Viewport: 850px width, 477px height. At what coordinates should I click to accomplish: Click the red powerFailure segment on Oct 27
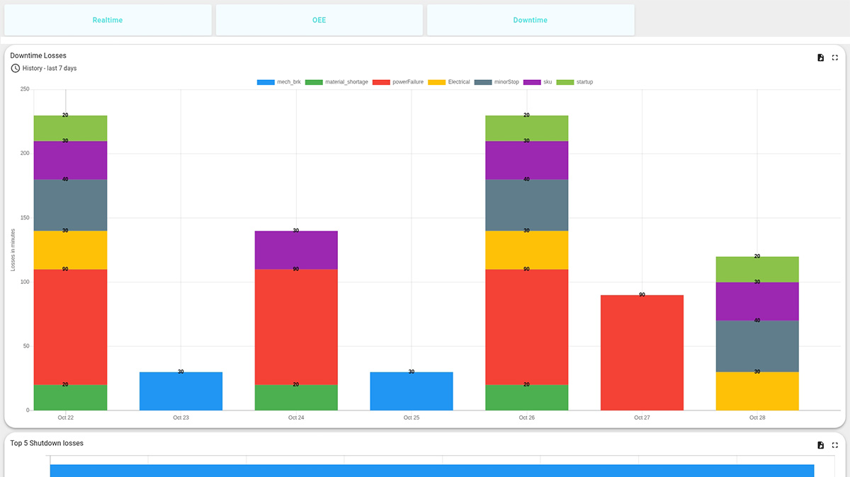tap(642, 352)
